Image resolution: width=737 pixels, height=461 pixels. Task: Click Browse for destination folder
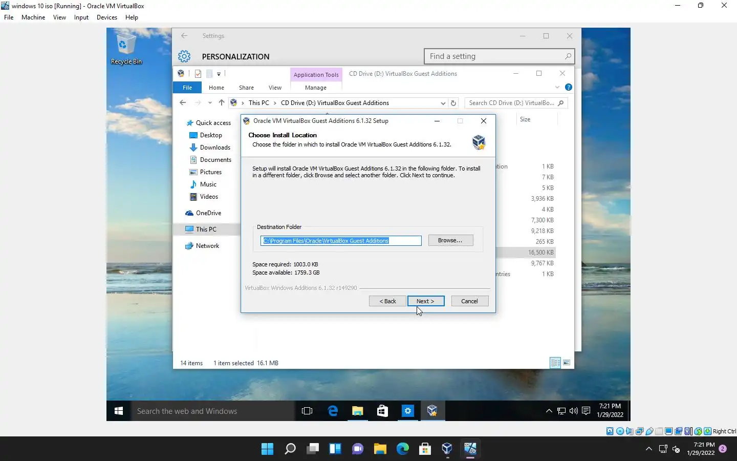[x=450, y=240]
